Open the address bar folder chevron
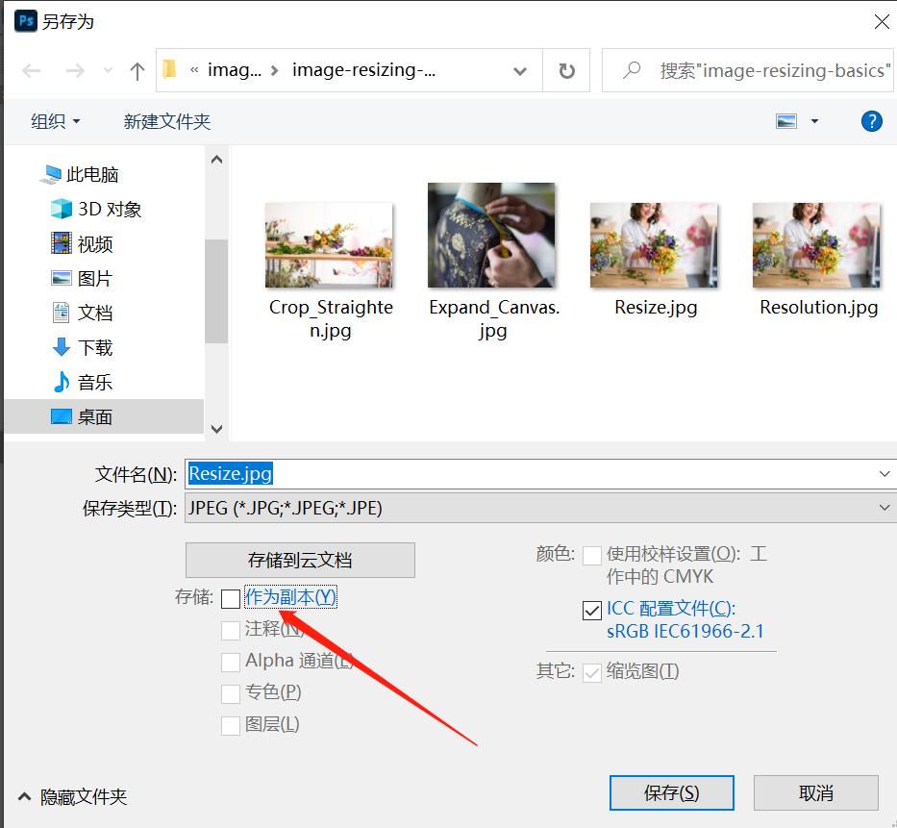This screenshot has height=828, width=897. coord(519,70)
